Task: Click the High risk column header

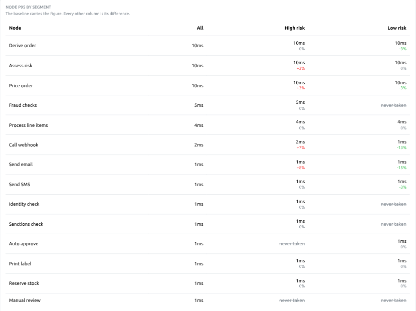Action: [x=295, y=28]
